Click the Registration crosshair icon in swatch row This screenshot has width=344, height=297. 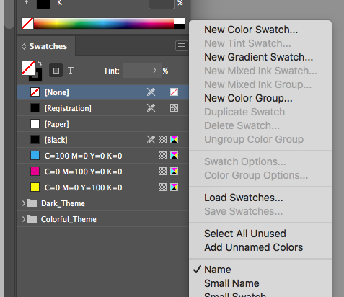point(174,108)
